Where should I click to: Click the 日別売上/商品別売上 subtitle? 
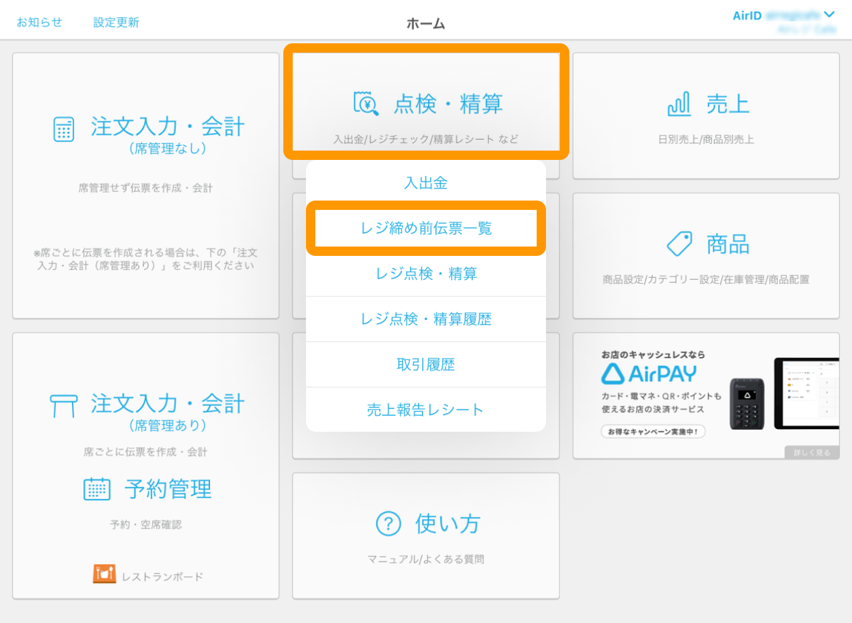click(706, 139)
